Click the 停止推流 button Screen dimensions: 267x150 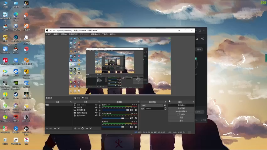tap(181, 105)
